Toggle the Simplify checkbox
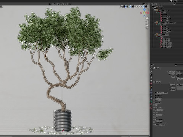The image size is (183, 137). 156,107
